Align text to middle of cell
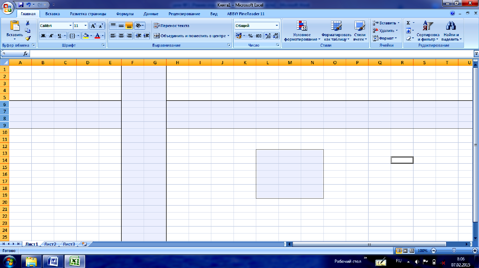The height and width of the screenshot is (268, 479). (121, 25)
